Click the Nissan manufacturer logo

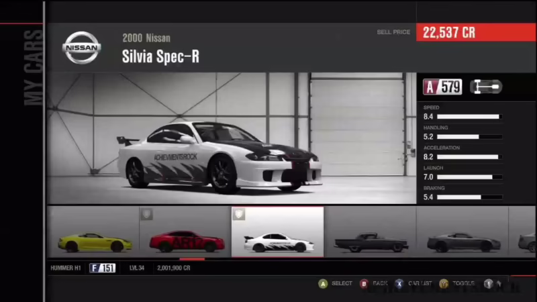(81, 48)
